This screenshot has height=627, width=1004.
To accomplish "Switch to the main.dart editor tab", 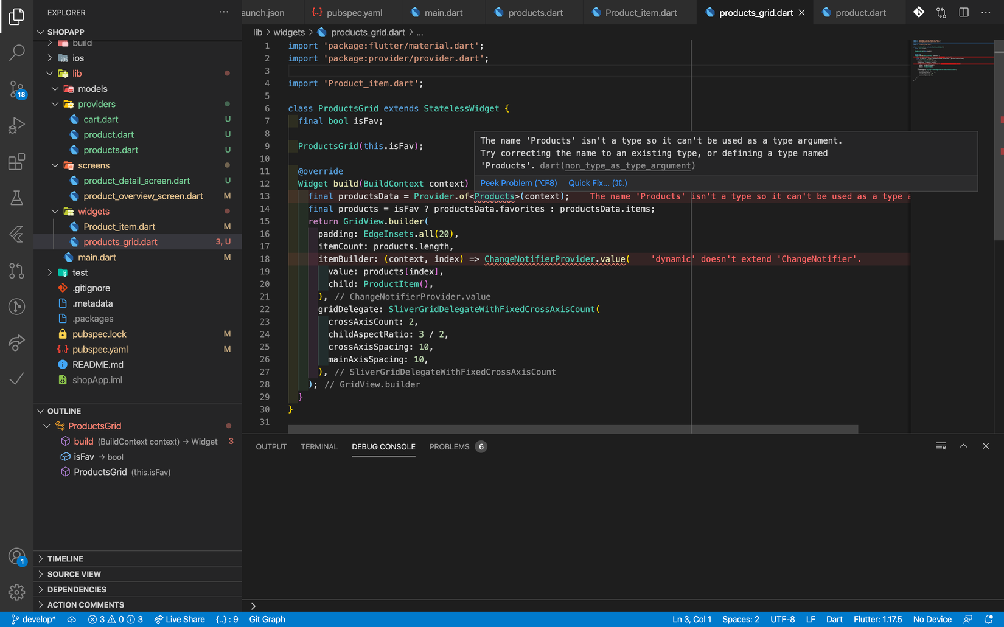I will 443,13.
